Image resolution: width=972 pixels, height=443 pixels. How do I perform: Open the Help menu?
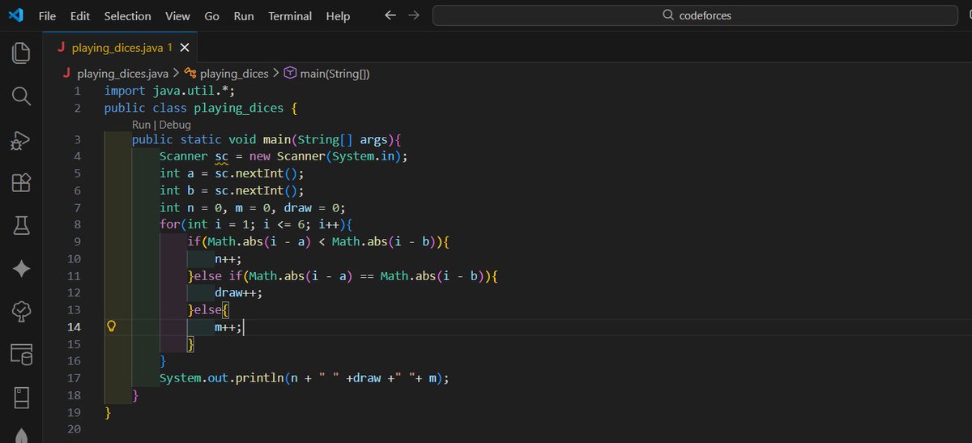point(338,15)
